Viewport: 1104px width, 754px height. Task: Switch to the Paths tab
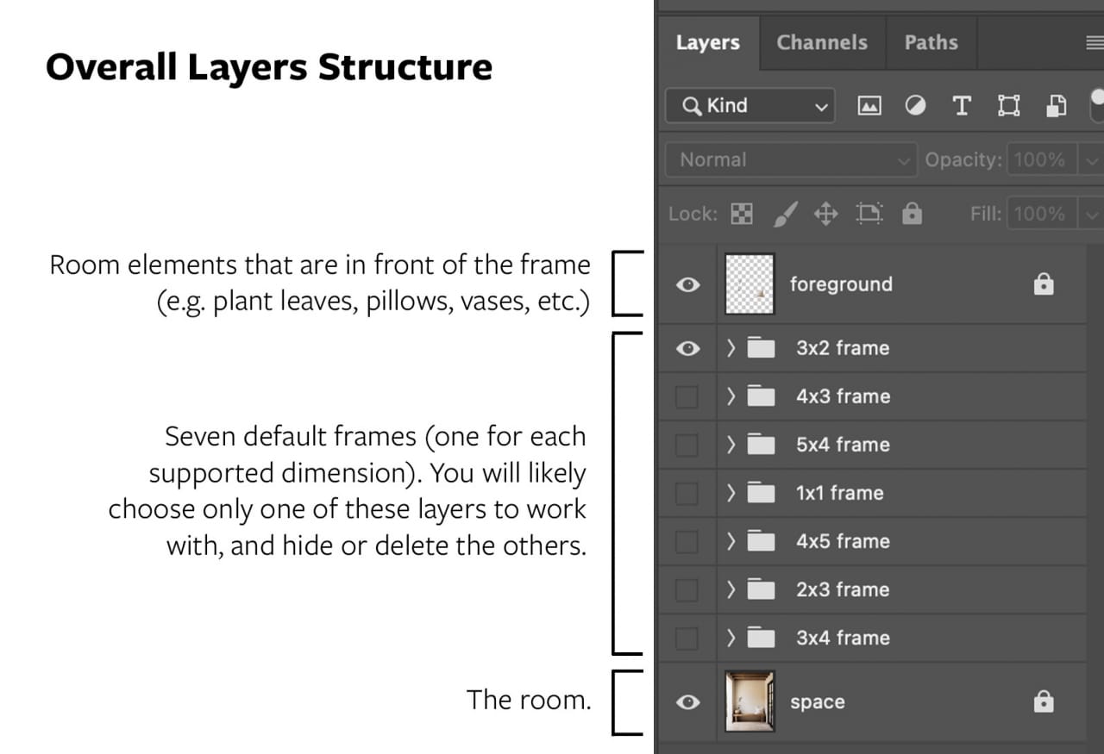pyautogui.click(x=931, y=42)
